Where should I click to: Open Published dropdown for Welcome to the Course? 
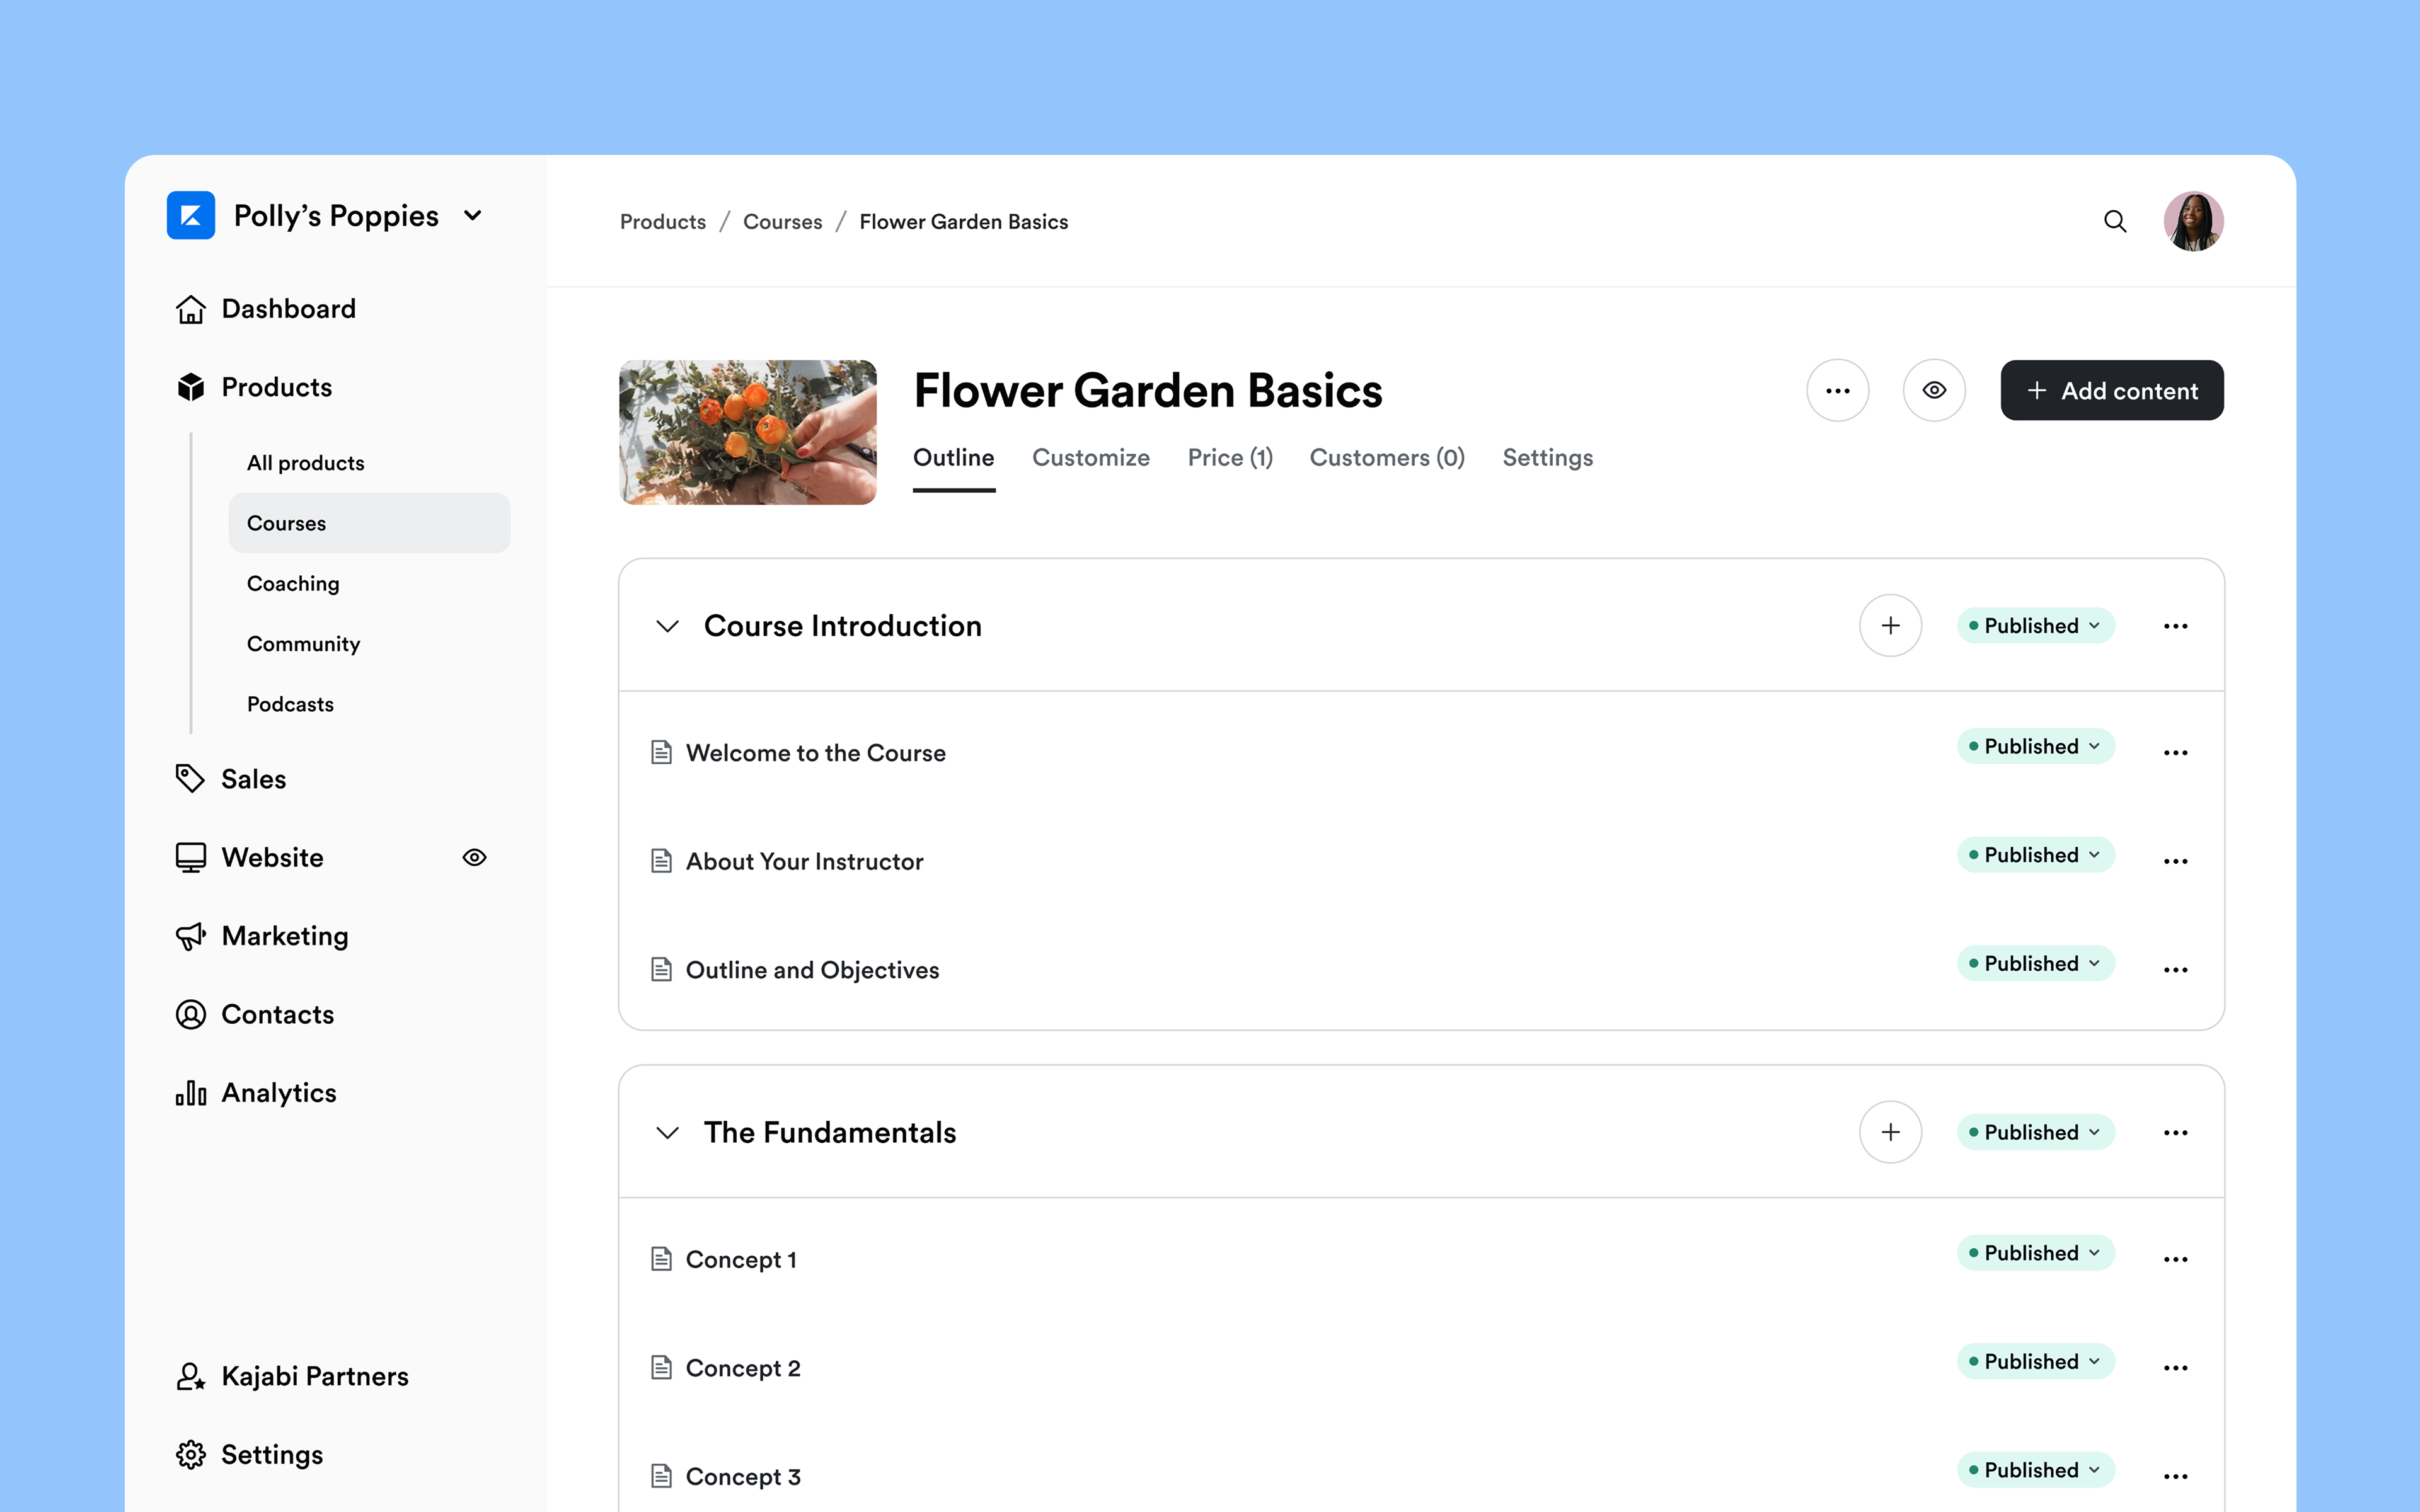coord(2036,747)
